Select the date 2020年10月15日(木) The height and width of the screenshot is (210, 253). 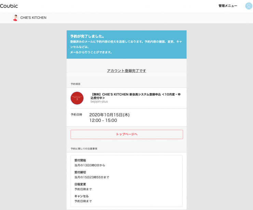click(x=109, y=115)
